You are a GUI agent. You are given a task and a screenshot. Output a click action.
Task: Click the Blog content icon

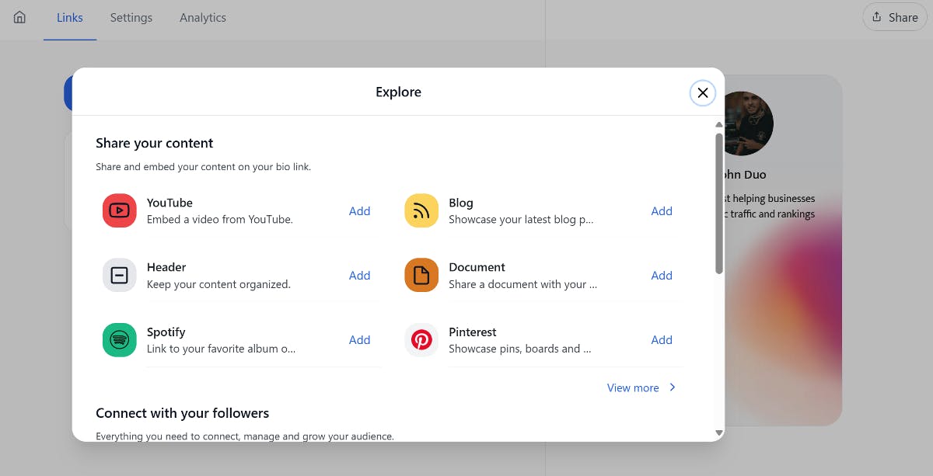click(421, 210)
